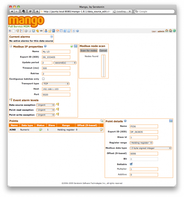
Task: Click the browser back navigation button
Action: 12,12
